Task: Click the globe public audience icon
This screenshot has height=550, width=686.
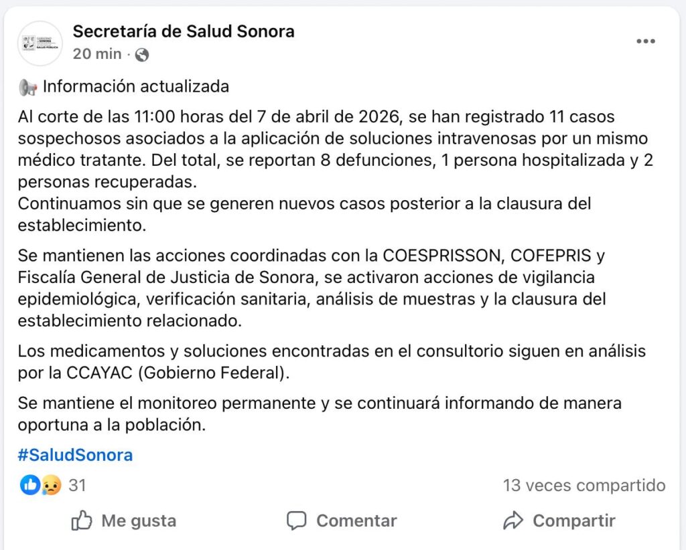Action: 141,55
